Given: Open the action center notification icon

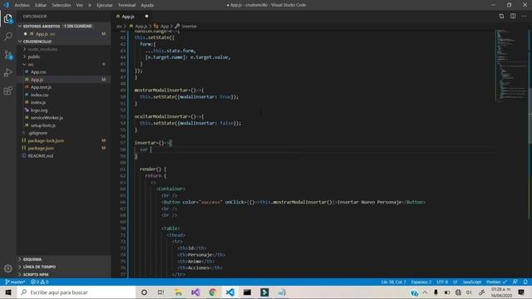Looking at the screenshot, I should pos(521,292).
